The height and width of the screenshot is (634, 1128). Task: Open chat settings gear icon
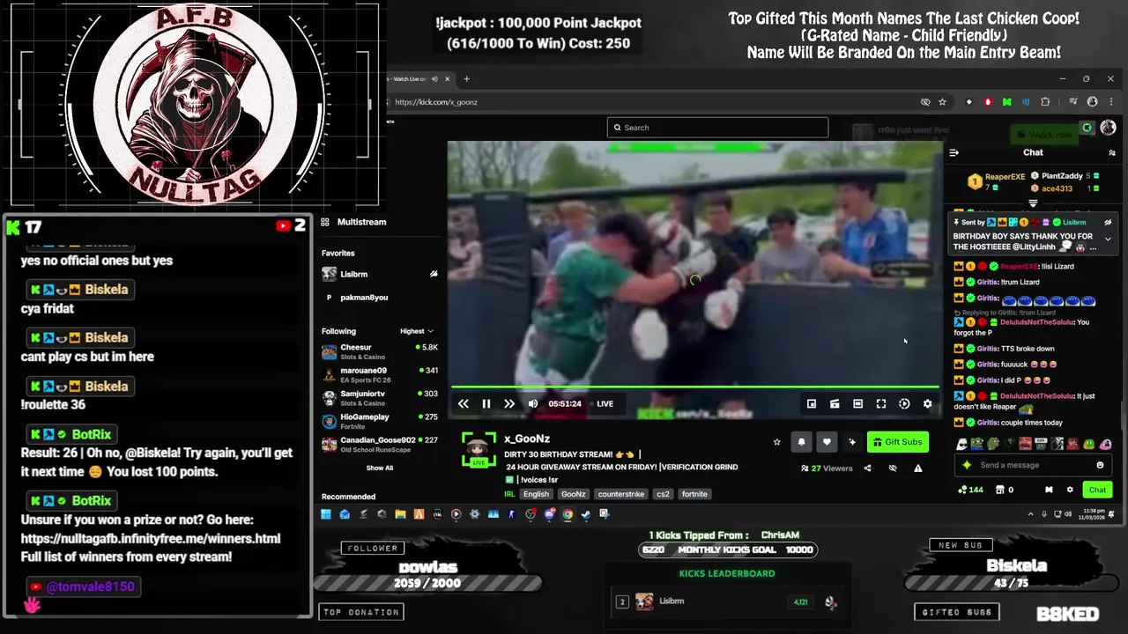point(1070,490)
